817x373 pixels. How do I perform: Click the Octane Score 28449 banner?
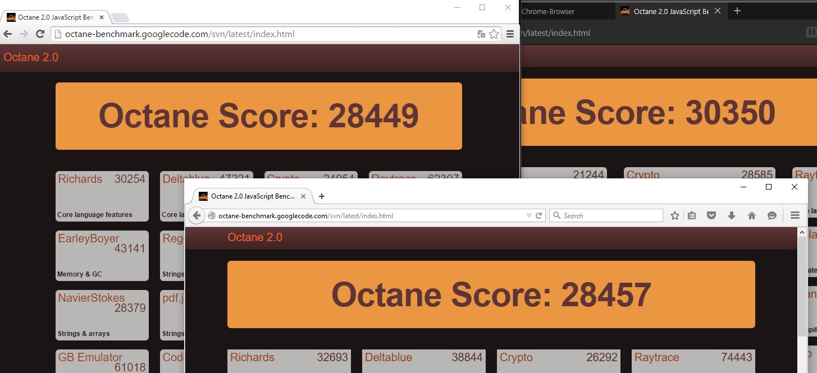tap(259, 116)
